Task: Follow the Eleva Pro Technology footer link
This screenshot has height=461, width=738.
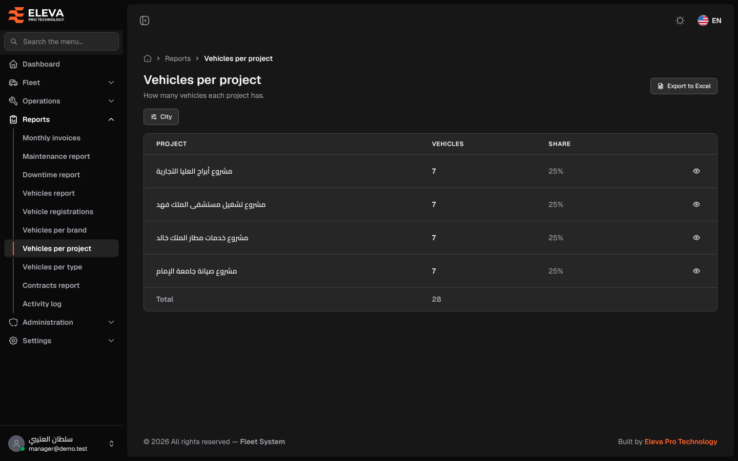Action: click(x=681, y=442)
